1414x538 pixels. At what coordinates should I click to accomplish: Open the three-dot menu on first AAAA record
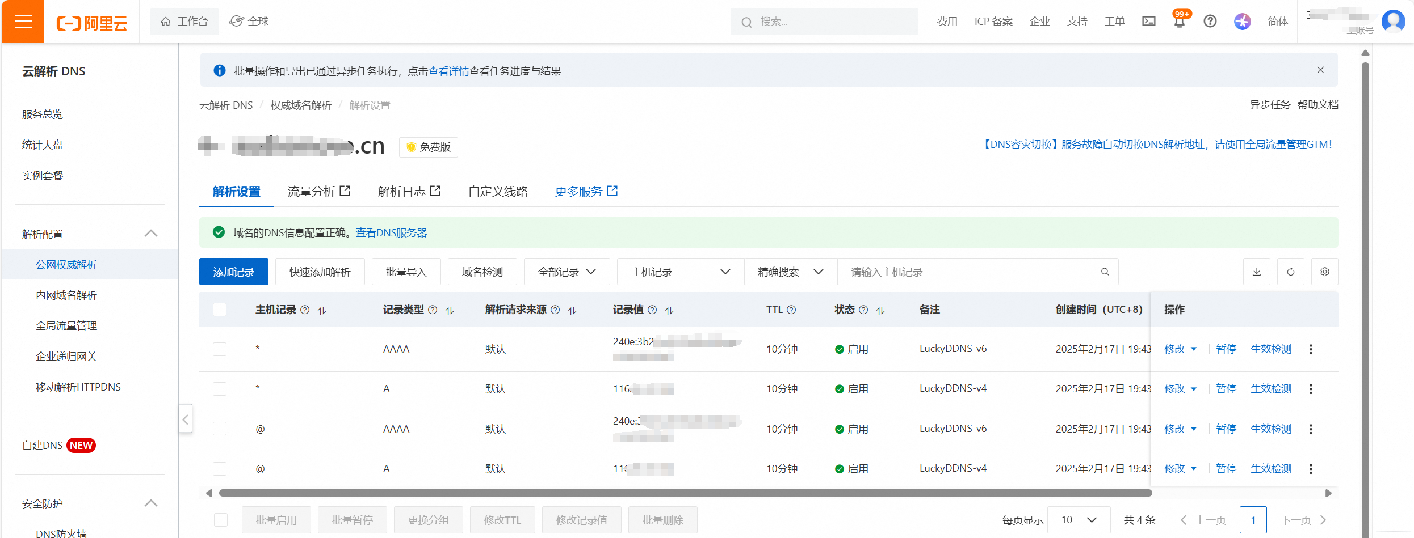pyautogui.click(x=1311, y=349)
